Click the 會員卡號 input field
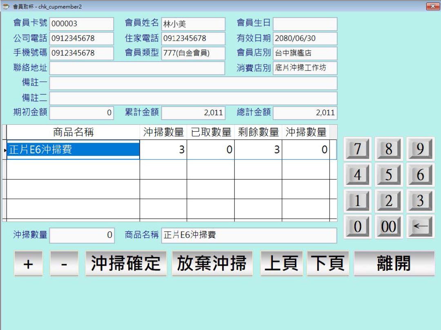Screen dimensions: 441x330 pos(82,24)
